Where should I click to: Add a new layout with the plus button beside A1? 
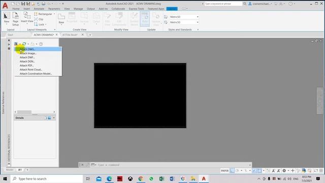(x=27, y=170)
